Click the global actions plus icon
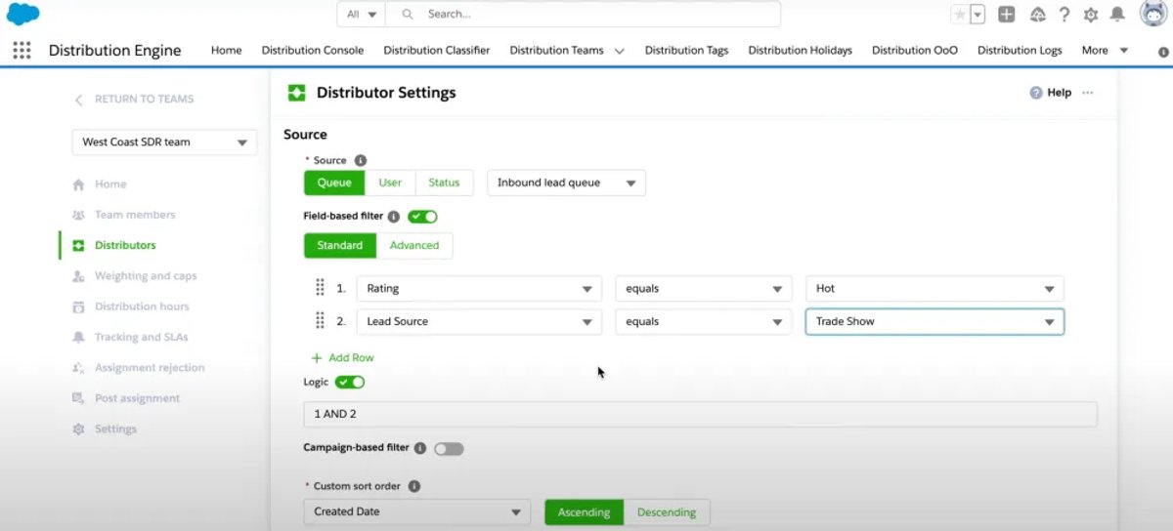1173x531 pixels. point(1006,15)
